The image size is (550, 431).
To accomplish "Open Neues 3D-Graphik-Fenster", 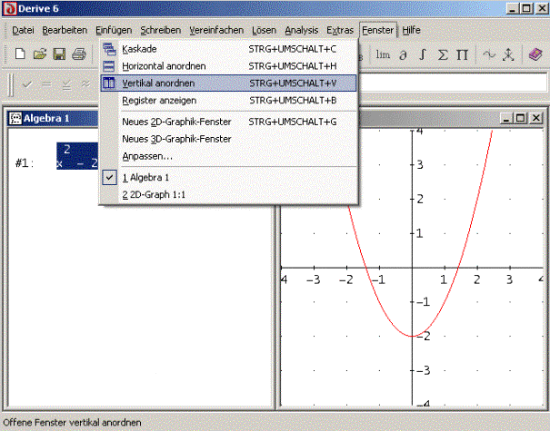I will pyautogui.click(x=229, y=139).
